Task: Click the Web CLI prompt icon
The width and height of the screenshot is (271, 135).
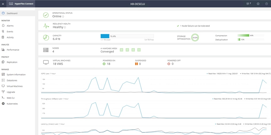Action: point(3,98)
